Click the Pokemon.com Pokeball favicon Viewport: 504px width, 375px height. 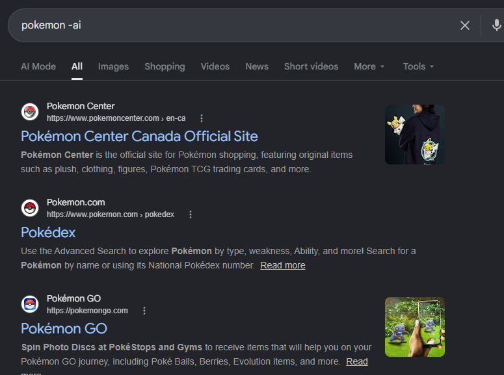30,208
